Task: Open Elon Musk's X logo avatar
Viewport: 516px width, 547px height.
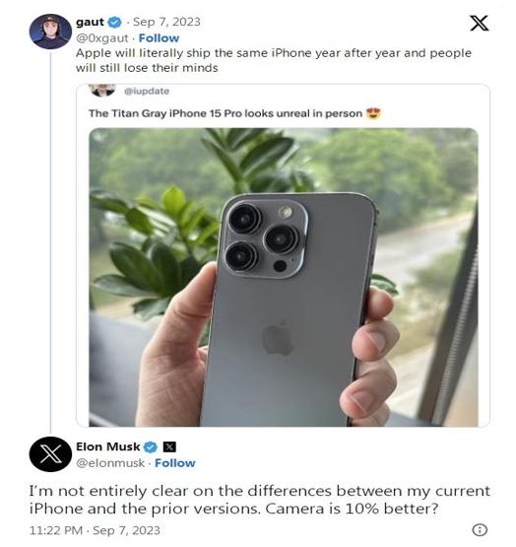Action: 50,453
